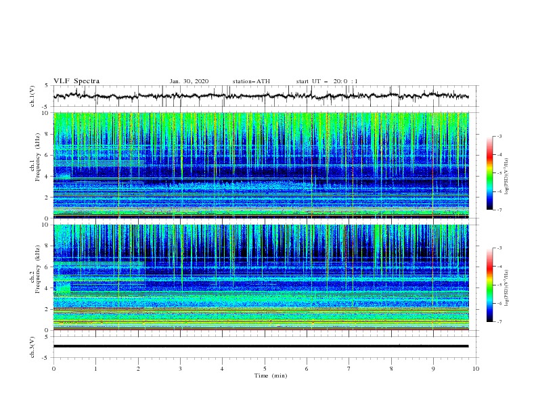Click the ch.2 spectrogram color scale bar

point(489,285)
